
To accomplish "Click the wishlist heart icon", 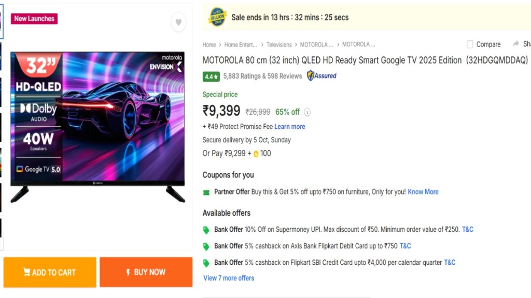I will (178, 22).
